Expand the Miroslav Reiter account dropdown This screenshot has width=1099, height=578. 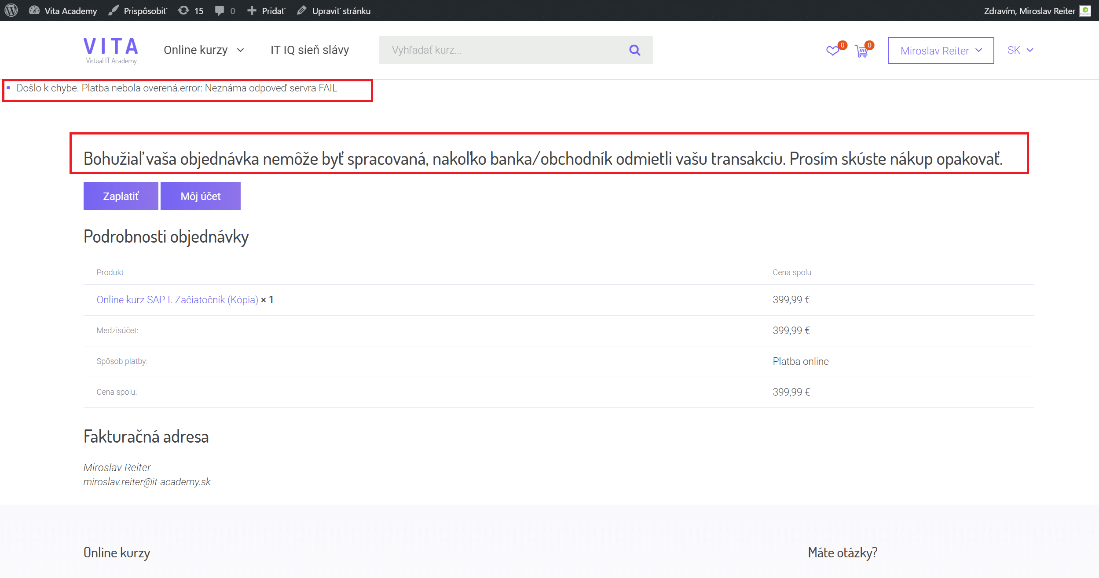point(941,51)
